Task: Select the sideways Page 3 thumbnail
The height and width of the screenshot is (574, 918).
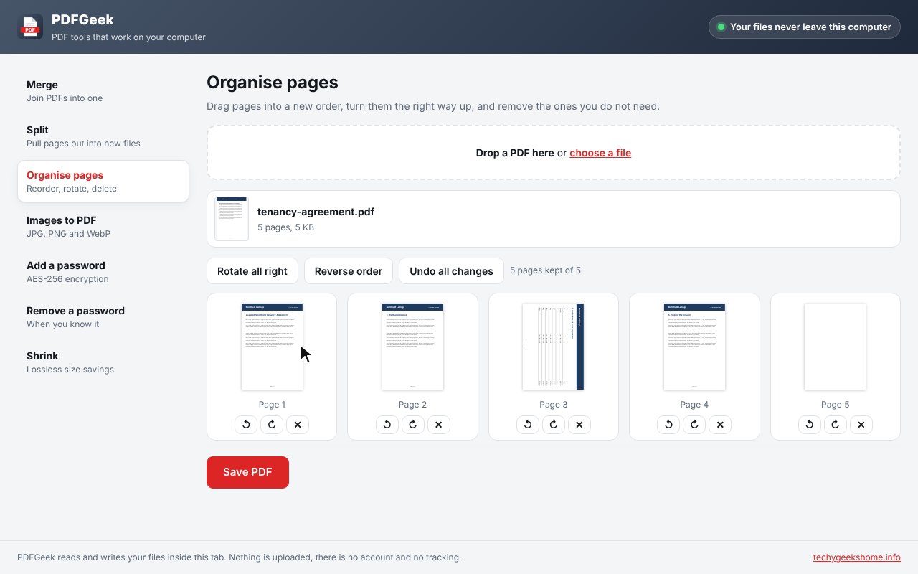Action: click(554, 347)
